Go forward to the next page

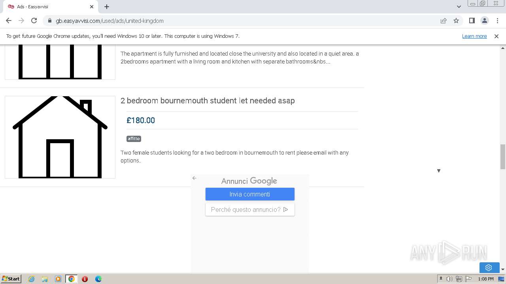coord(21,21)
